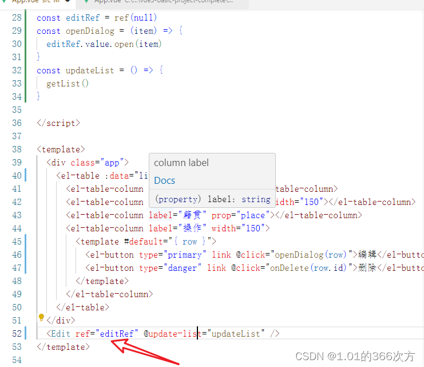Click closing '</el-table-column>' on line 49
424x367 pixels.
click(x=109, y=294)
